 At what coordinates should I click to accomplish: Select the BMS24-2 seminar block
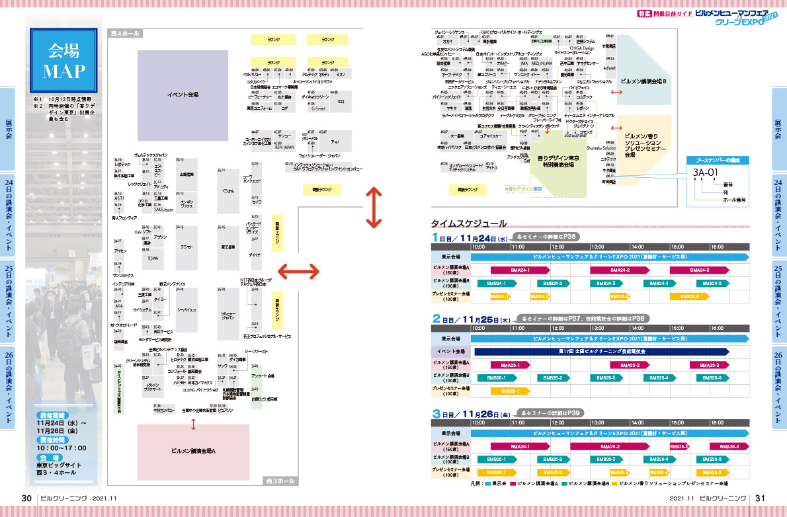[x=540, y=297]
